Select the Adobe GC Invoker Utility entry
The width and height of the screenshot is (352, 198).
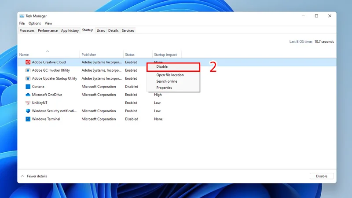pos(51,70)
